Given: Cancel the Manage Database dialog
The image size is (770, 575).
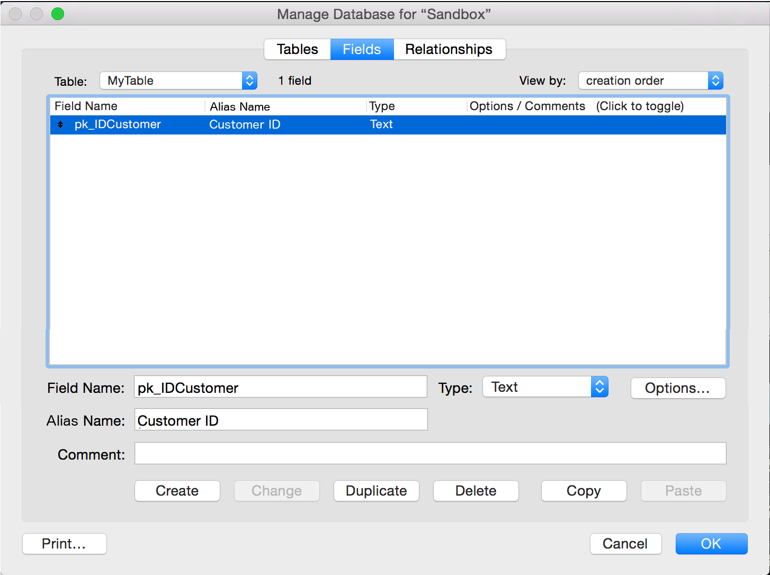Looking at the screenshot, I should point(625,544).
